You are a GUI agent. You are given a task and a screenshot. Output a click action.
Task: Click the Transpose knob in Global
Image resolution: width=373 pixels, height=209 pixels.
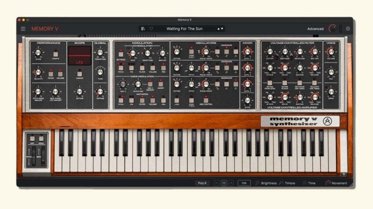coord(100,52)
